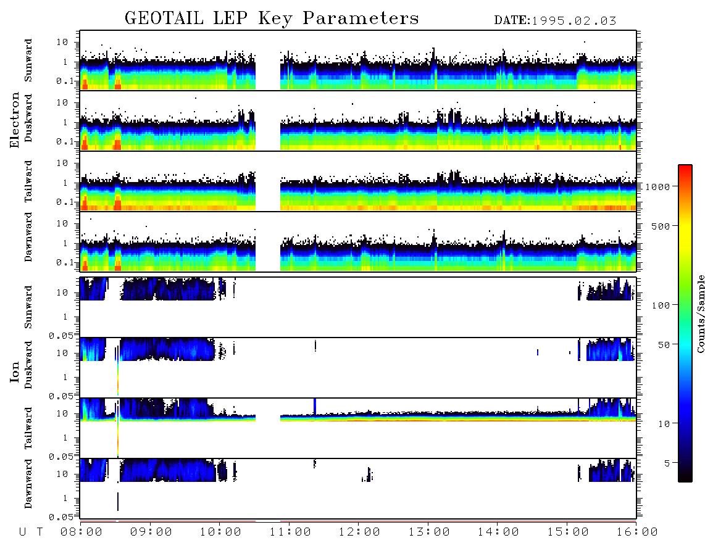Click the 100 color bar tick value
Image resolution: width=705 pixels, height=543 pixels.
coord(661,305)
